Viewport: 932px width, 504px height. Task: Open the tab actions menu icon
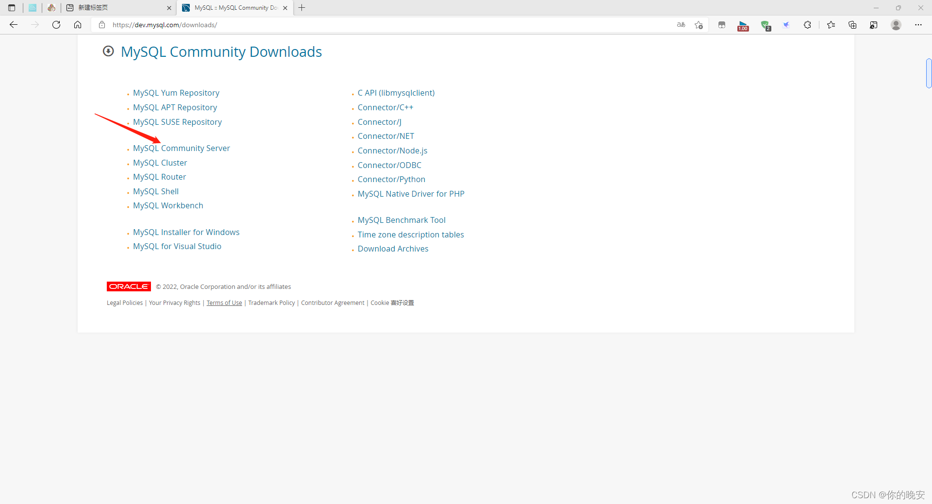point(12,8)
